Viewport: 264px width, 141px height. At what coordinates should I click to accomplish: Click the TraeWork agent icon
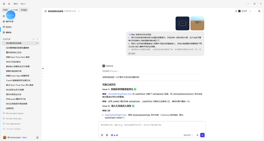click(104, 66)
